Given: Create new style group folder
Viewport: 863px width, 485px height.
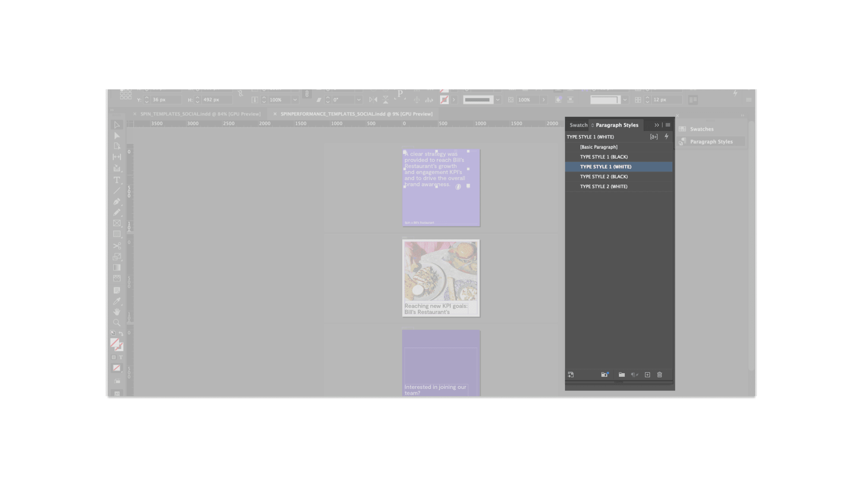Looking at the screenshot, I should 622,375.
